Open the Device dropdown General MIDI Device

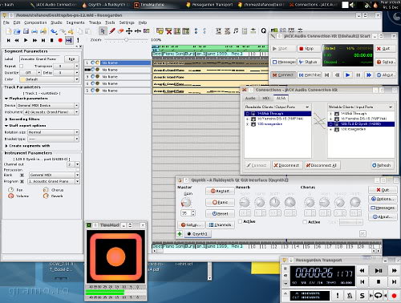(48, 105)
